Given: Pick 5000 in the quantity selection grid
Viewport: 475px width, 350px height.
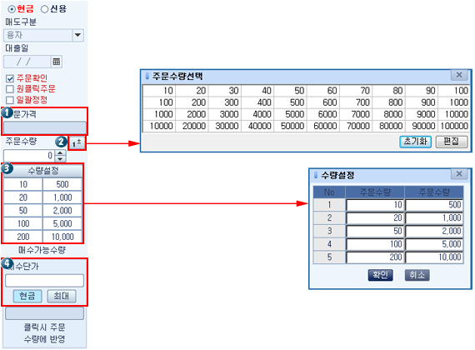Looking at the screenshot, I should pyautogui.click(x=291, y=114).
